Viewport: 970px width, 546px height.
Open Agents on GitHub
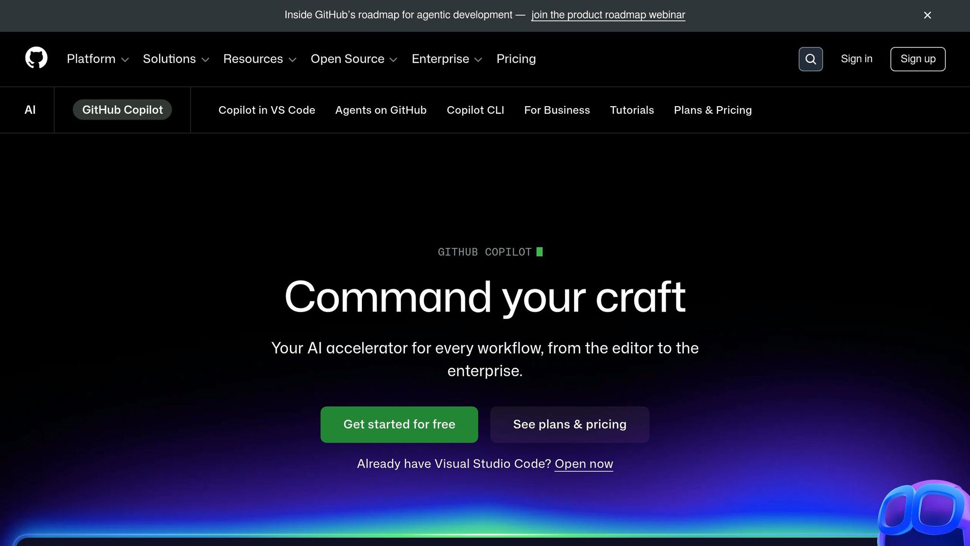pos(381,110)
